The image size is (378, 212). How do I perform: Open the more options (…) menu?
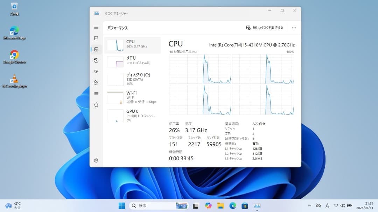point(294,28)
